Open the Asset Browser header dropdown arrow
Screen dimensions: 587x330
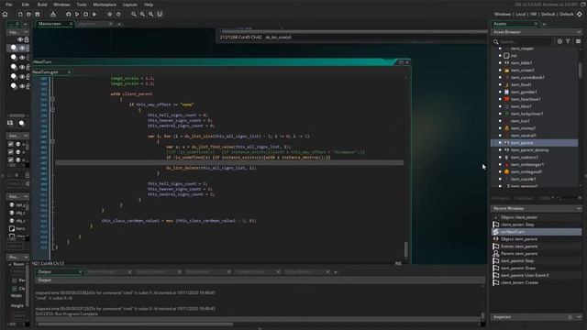[579, 32]
